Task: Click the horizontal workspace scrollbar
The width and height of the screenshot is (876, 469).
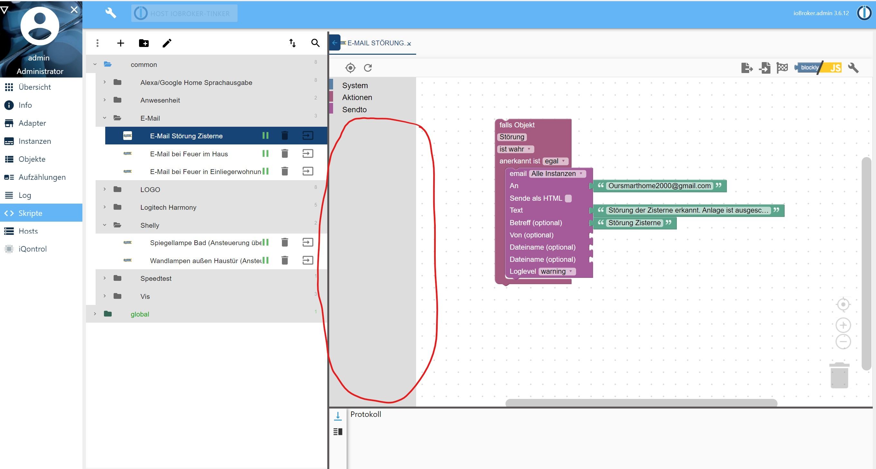Action: tap(641, 403)
